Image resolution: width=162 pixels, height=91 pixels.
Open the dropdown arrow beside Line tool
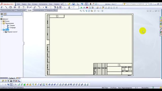8,7
